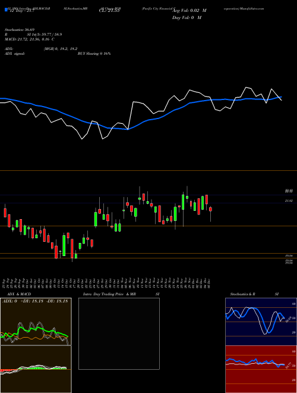Click the 'CL: 21.55' closing price text
Screen dimensions: 297x393
(109, 11)
